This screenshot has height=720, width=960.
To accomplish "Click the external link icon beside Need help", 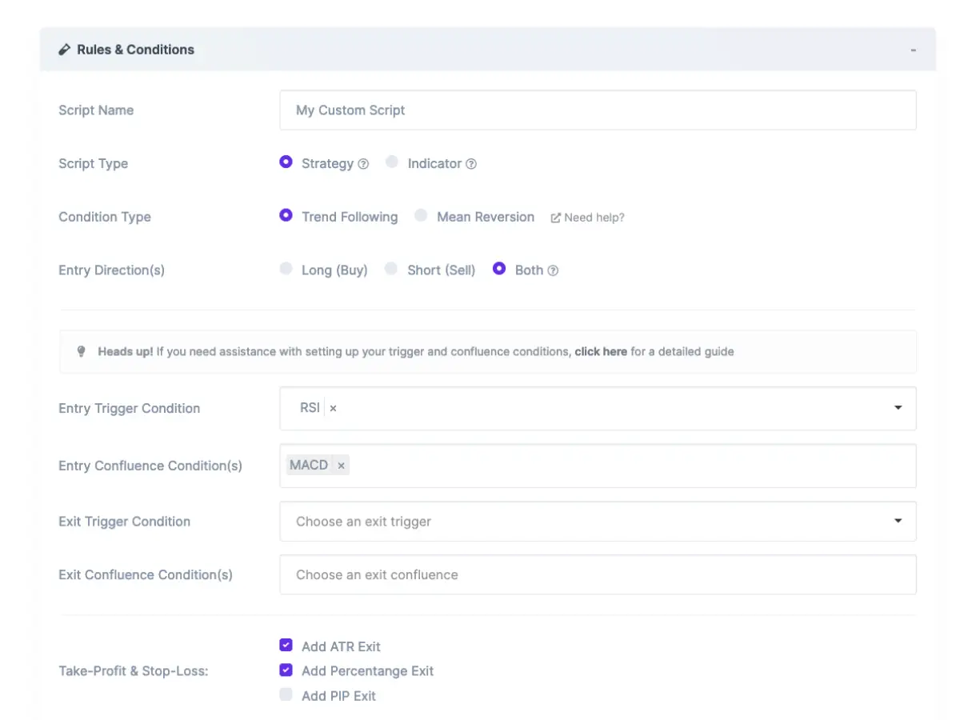I will point(555,218).
